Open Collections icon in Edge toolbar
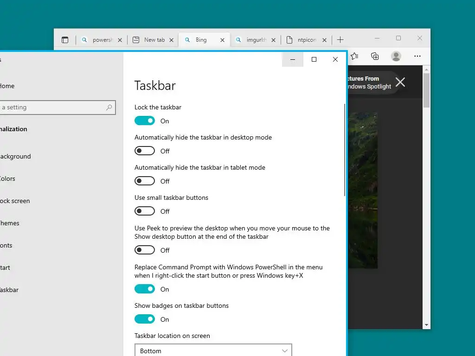The height and width of the screenshot is (356, 475). tap(375, 56)
